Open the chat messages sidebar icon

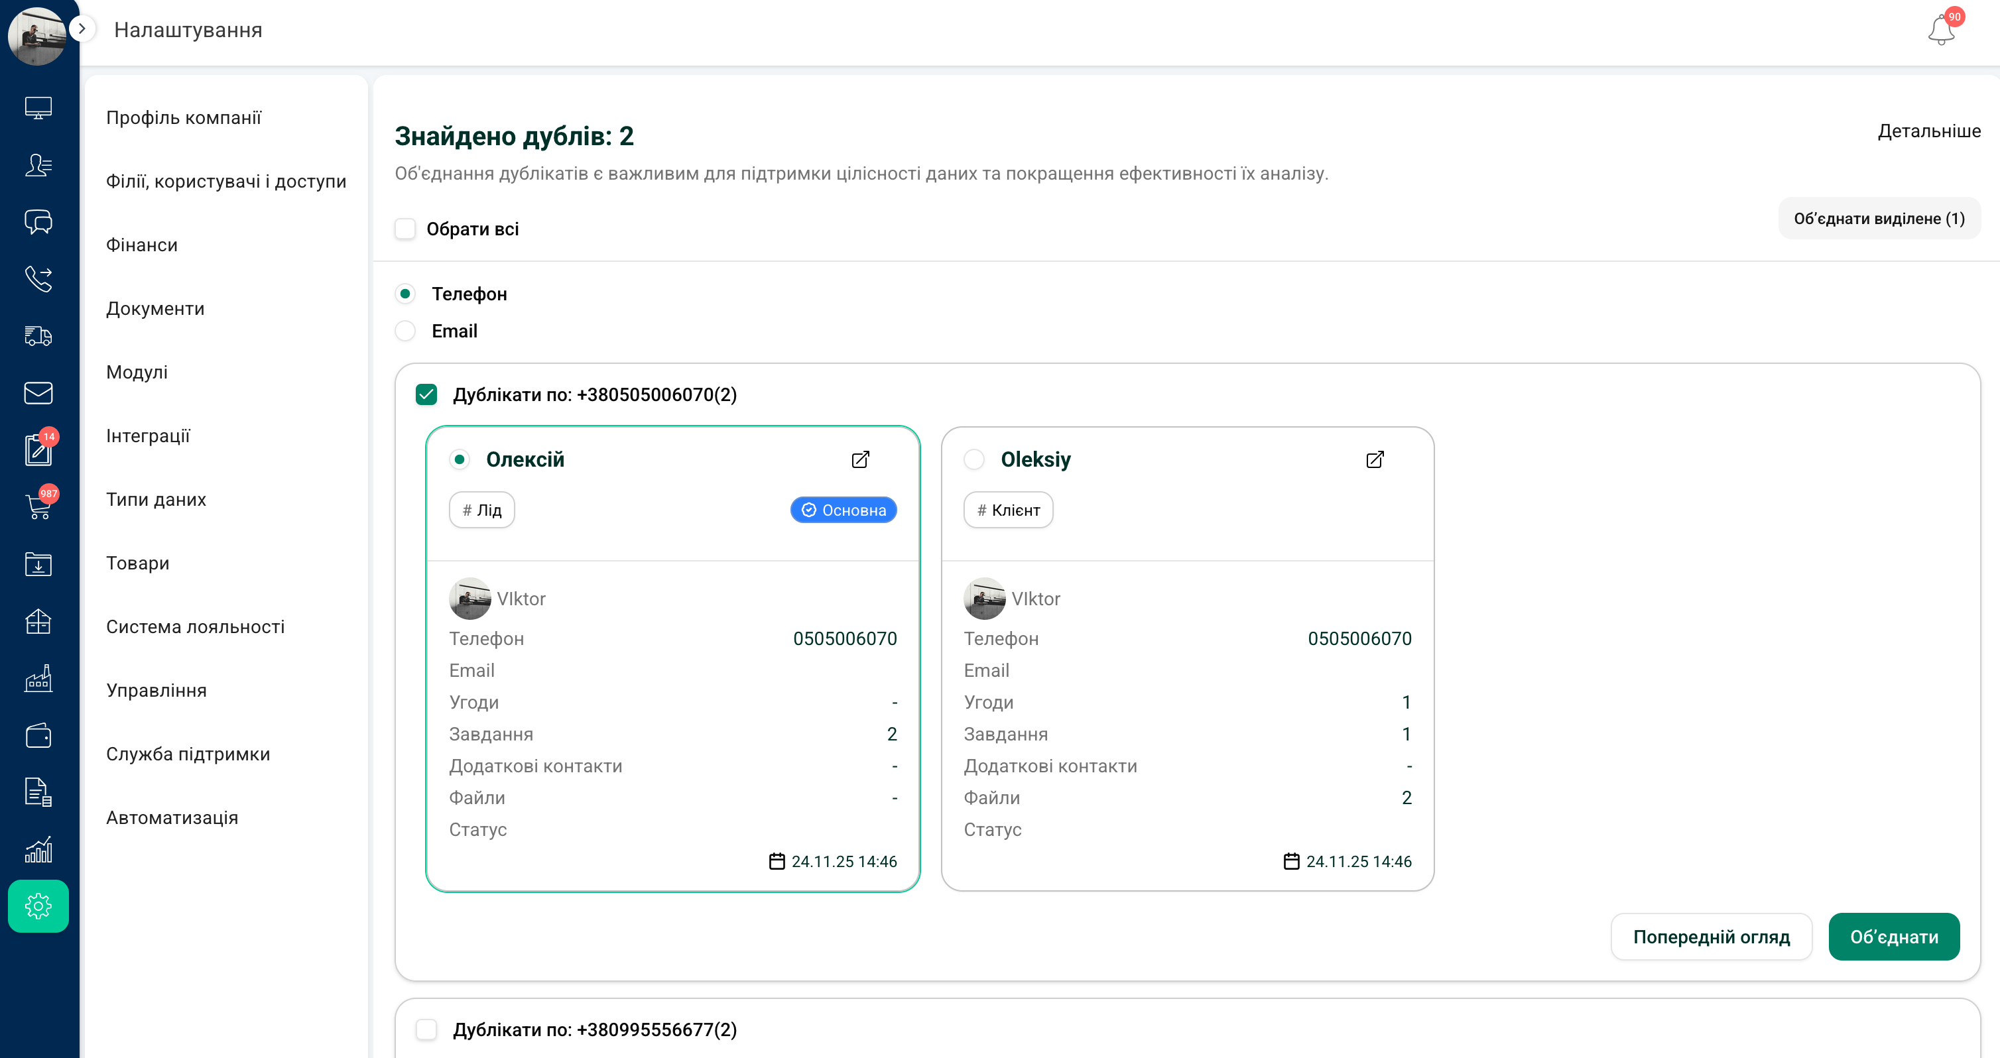[38, 222]
